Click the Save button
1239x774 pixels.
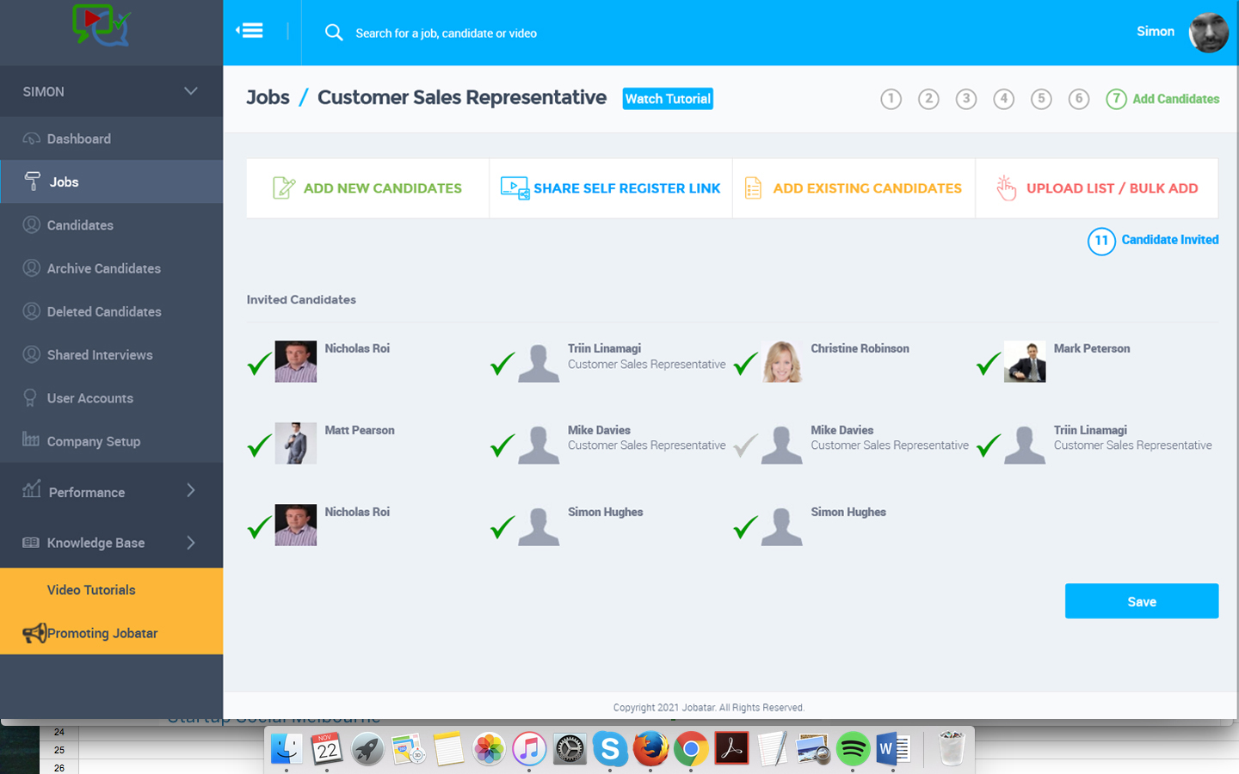click(x=1142, y=600)
